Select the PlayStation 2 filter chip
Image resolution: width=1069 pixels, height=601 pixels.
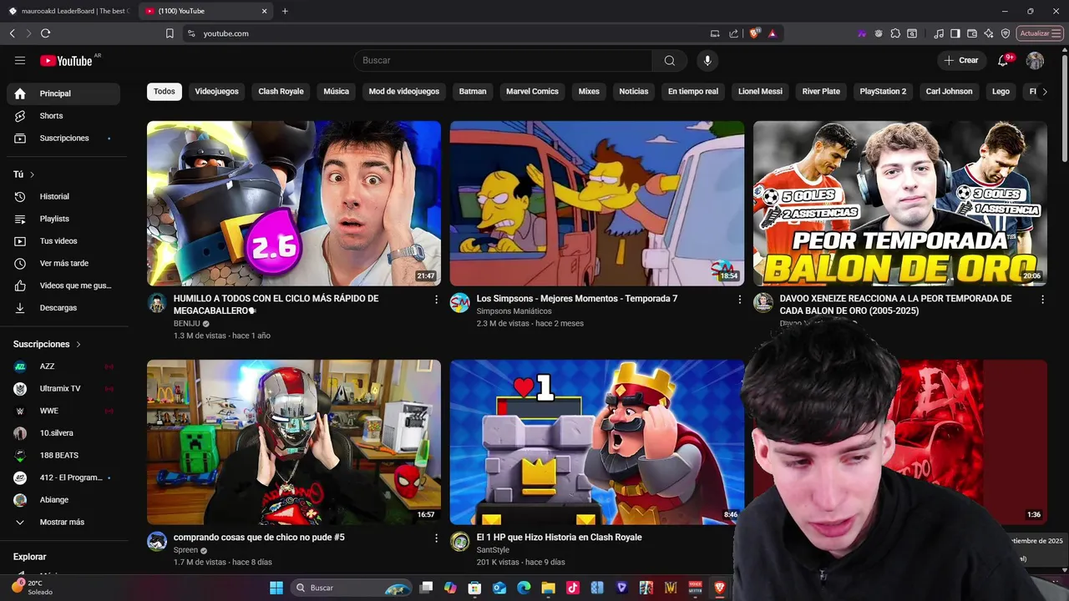coord(883,92)
